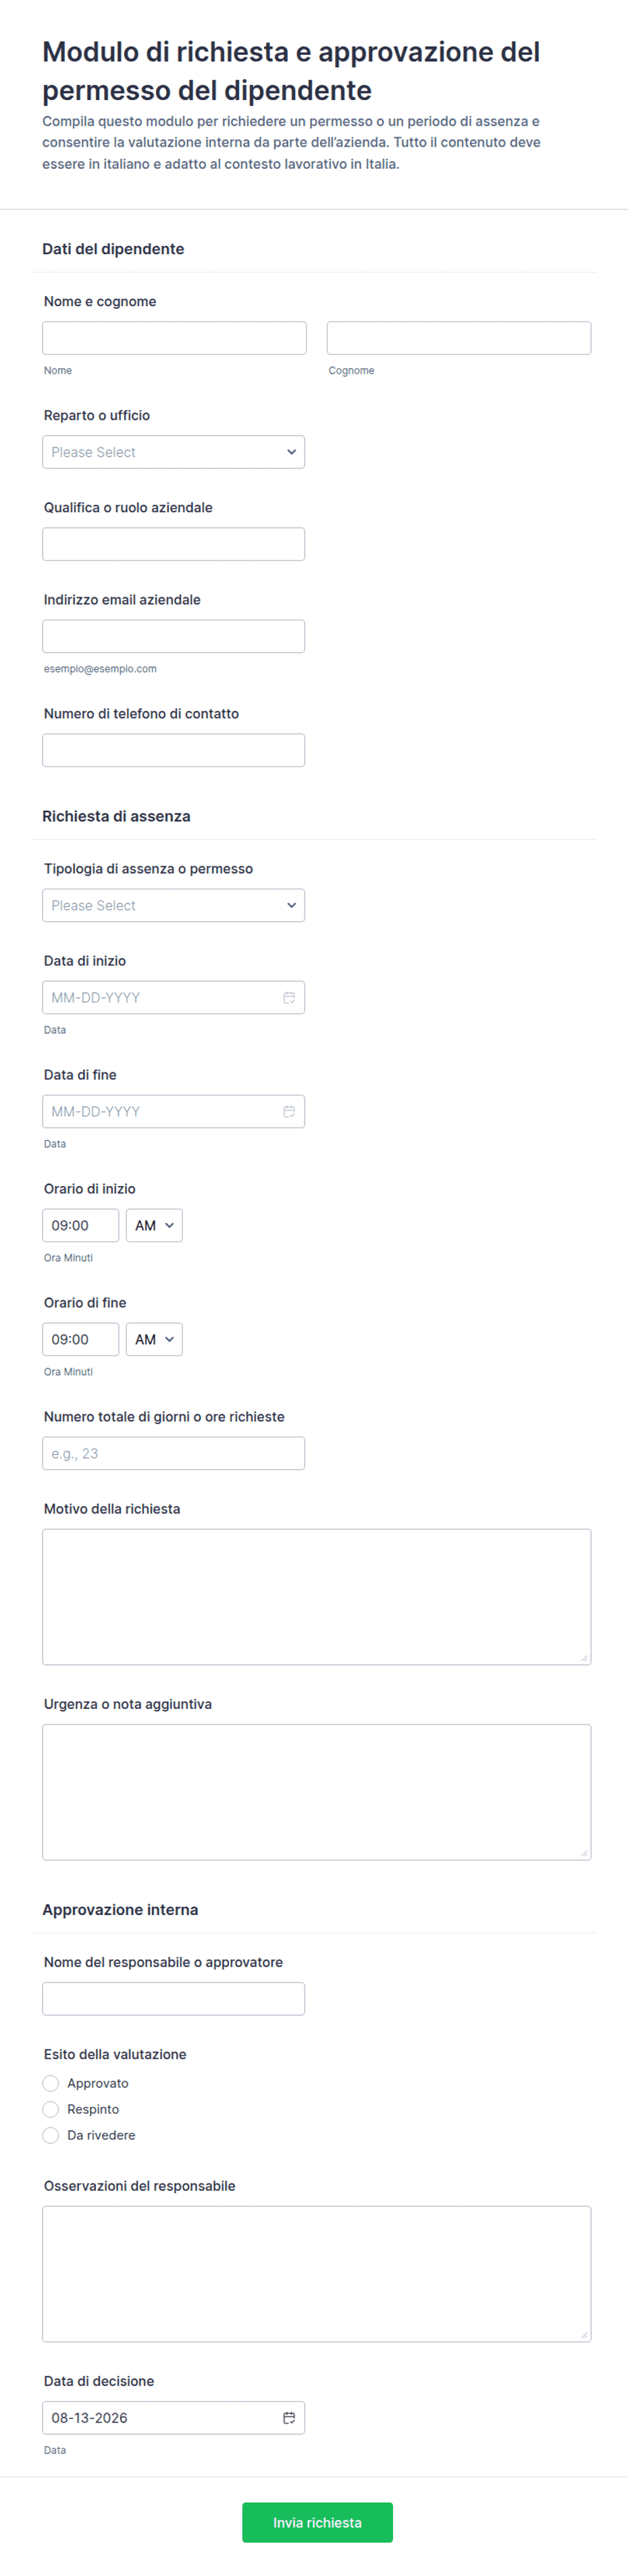The width and height of the screenshot is (628, 2576).
Task: Select the Approvato radio option
Action: pyautogui.click(x=51, y=2083)
